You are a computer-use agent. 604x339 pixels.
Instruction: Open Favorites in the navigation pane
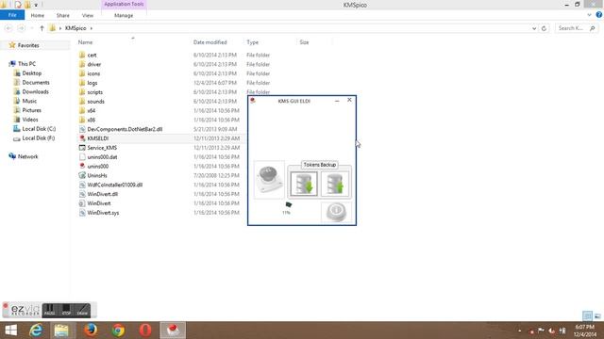tap(28, 45)
